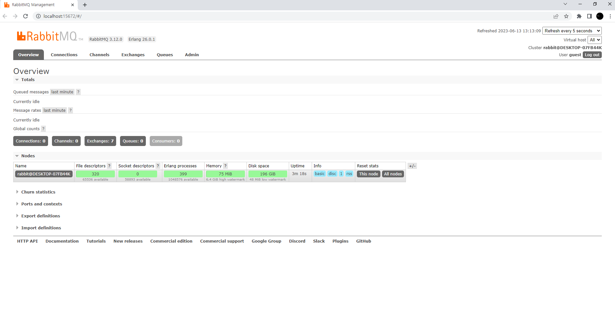Go back with browser back arrow
Screen dimensions: 615x334
[x=5, y=16]
